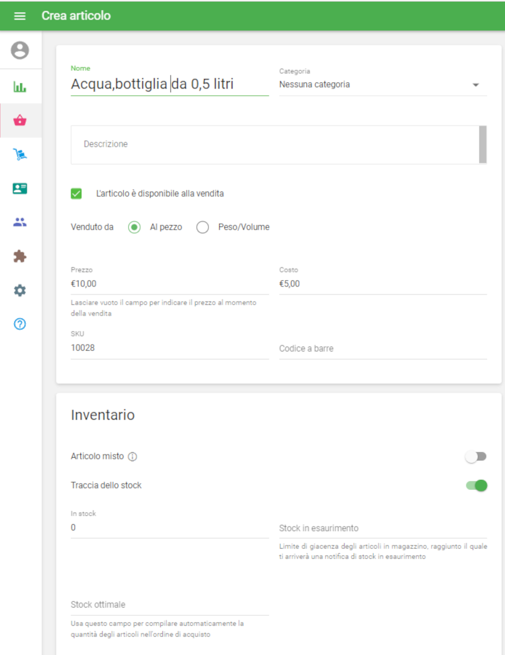This screenshot has height=655, width=505.
Task: Disable the Traccia dello stock toggle
Action: coord(477,486)
